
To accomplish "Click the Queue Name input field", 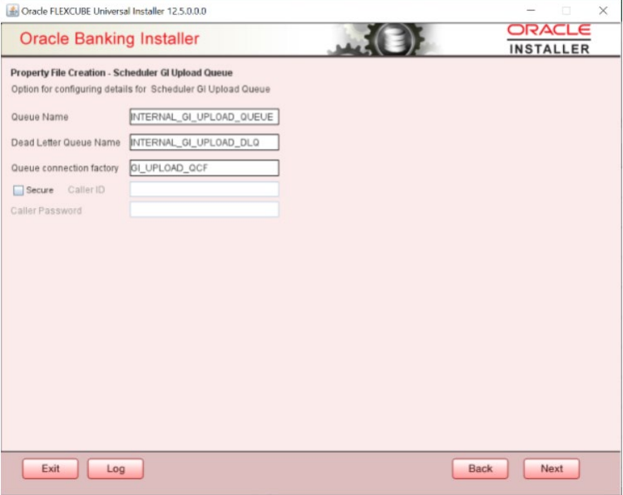I will coord(205,116).
